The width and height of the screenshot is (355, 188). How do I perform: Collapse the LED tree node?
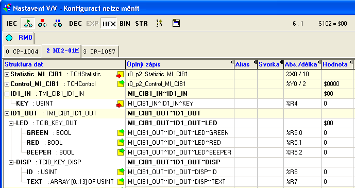(11, 123)
